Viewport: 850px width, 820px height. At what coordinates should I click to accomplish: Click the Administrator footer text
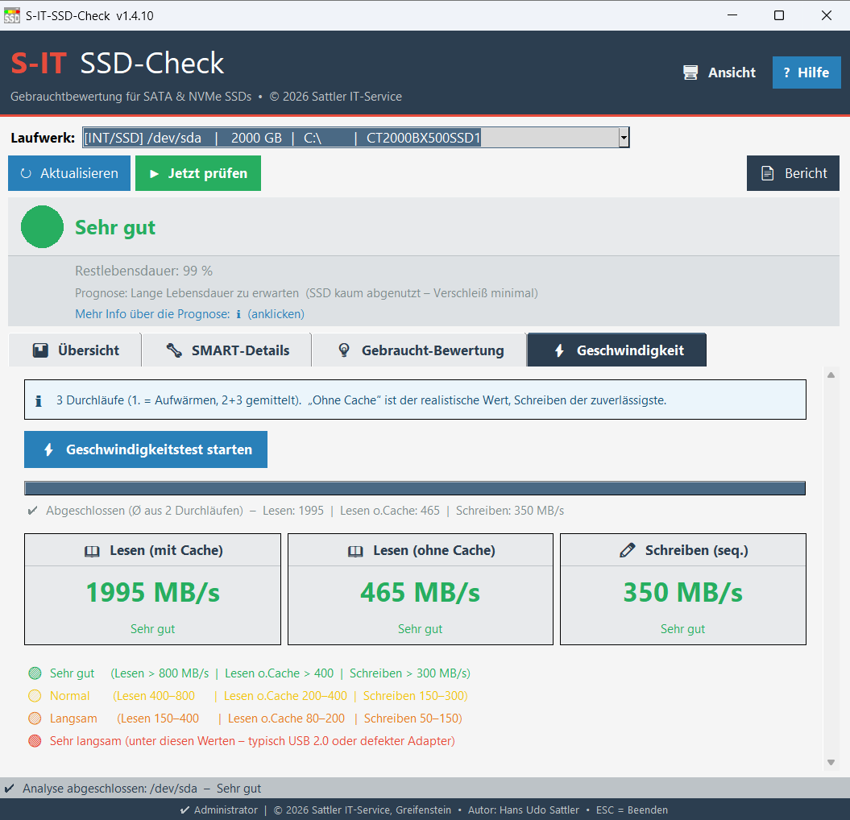(226, 810)
